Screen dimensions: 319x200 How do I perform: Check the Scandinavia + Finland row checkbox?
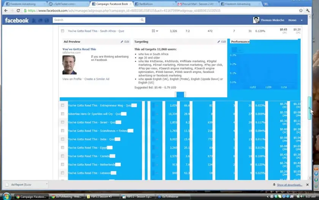[62, 131]
